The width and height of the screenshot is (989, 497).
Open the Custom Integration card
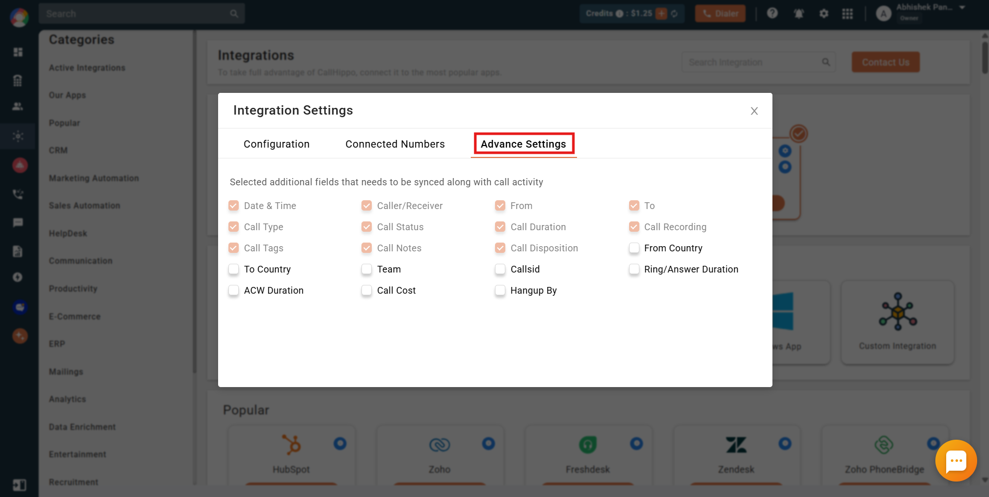click(898, 323)
